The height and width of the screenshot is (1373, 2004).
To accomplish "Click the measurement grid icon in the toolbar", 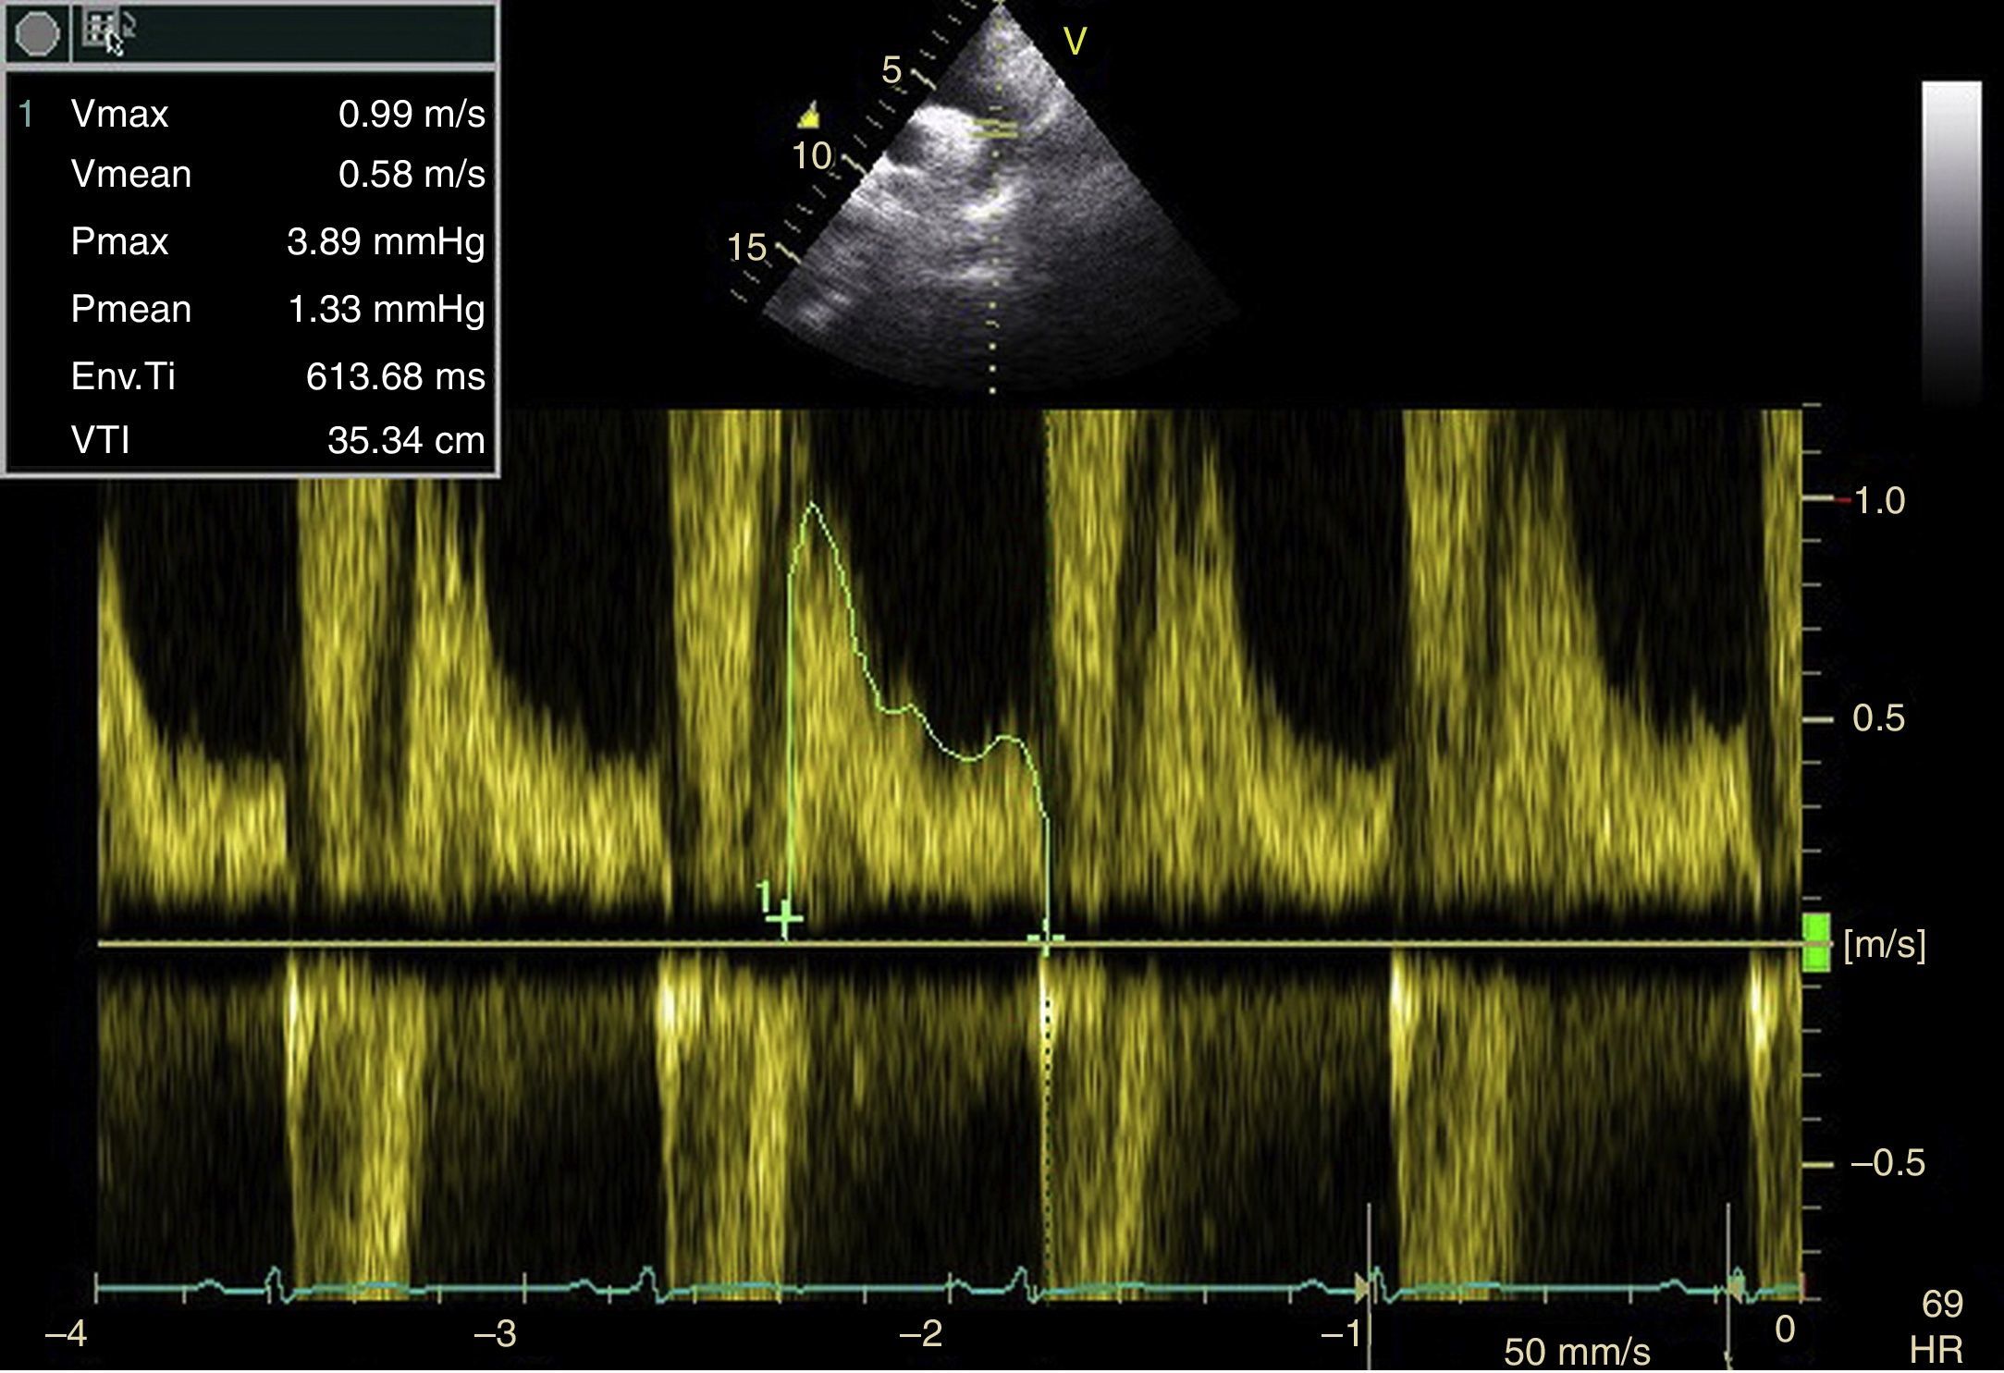I will pyautogui.click(x=100, y=30).
